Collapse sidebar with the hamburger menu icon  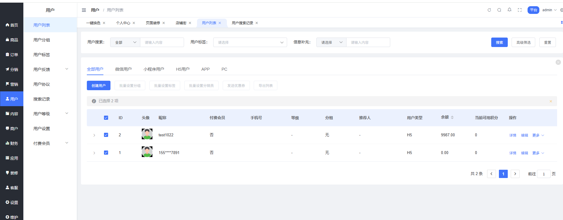[x=84, y=10]
